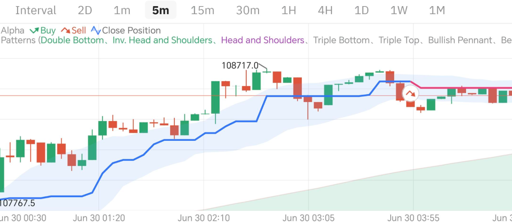Select the 1m interval
The width and height of the screenshot is (512, 222).
pos(122,10)
